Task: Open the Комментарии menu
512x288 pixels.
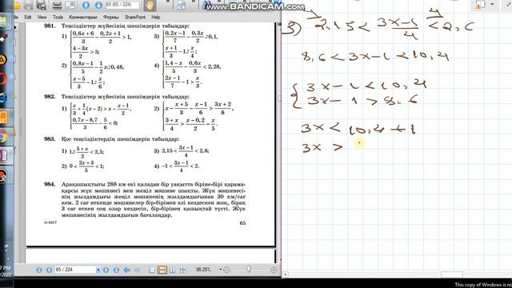Action: (83, 17)
